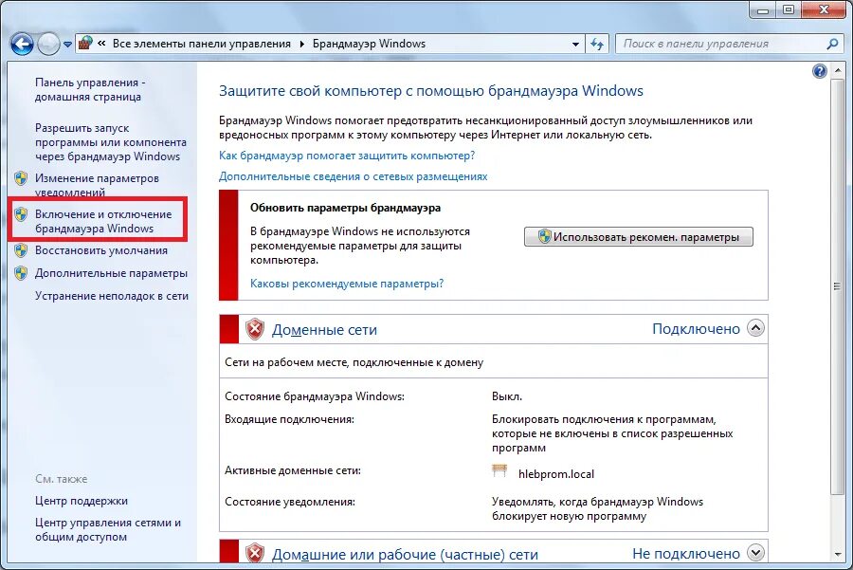
Task: Go back with the blue Back arrow
Action: (22, 44)
